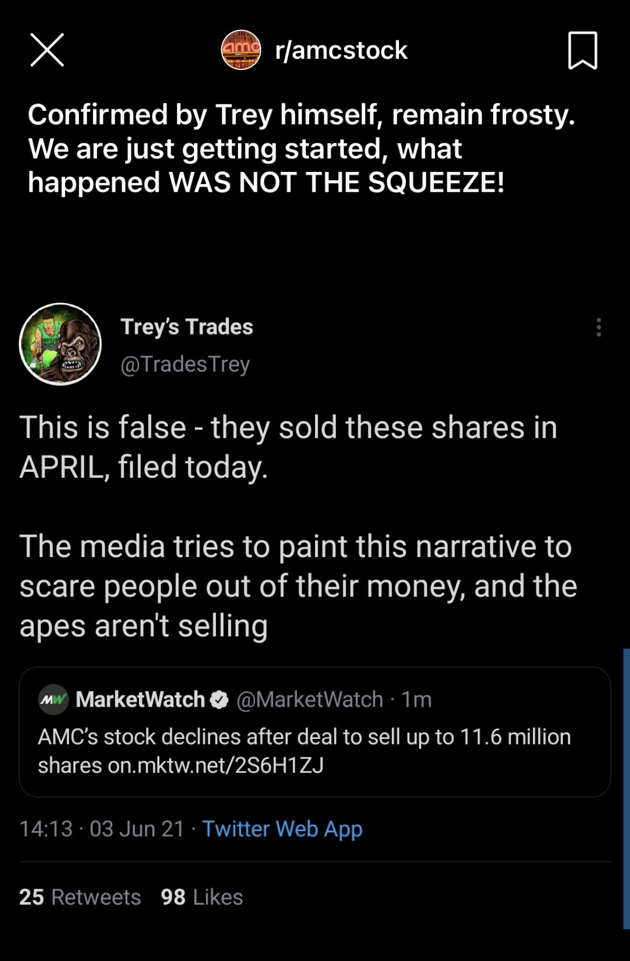This screenshot has height=961, width=630.
Task: Click the 14:13 03 Jun 21 timestamp
Action: point(102,829)
